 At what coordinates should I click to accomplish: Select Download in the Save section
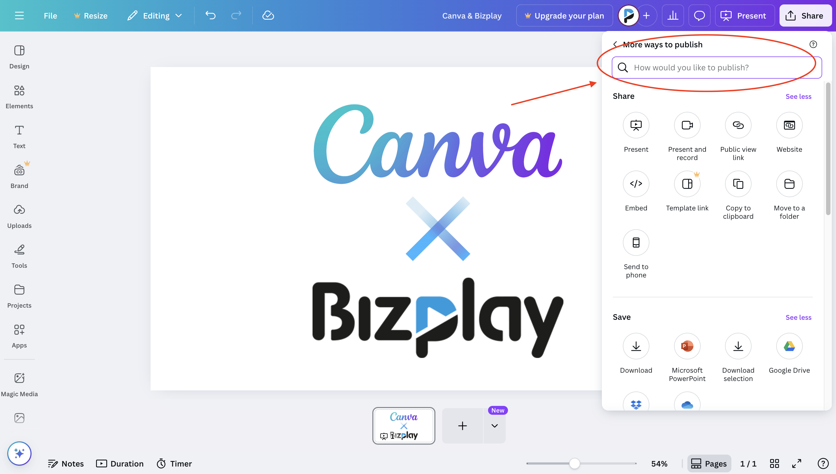click(x=636, y=354)
